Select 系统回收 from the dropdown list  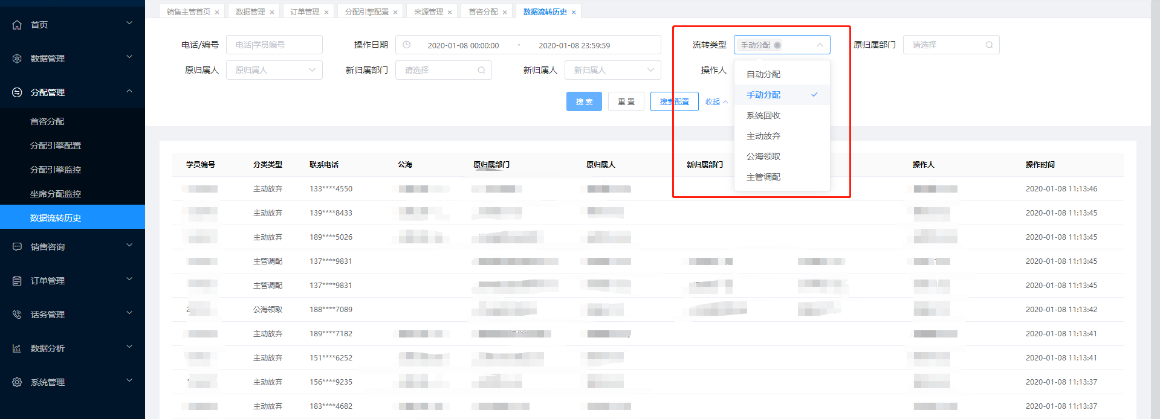coord(782,115)
